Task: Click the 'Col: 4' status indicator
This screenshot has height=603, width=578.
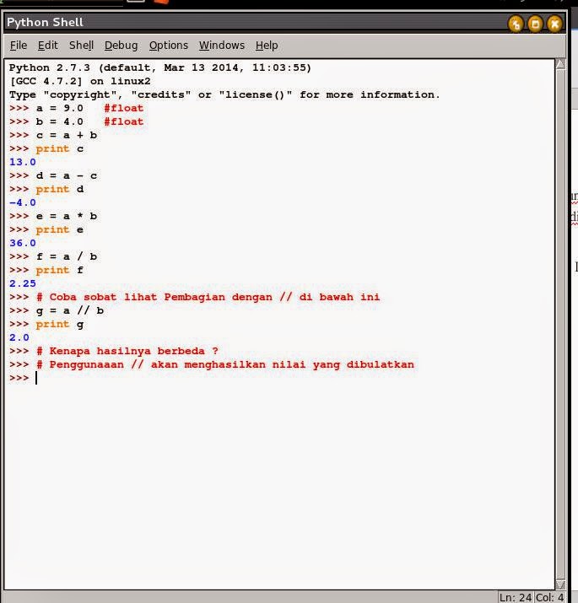Action: [x=549, y=597]
